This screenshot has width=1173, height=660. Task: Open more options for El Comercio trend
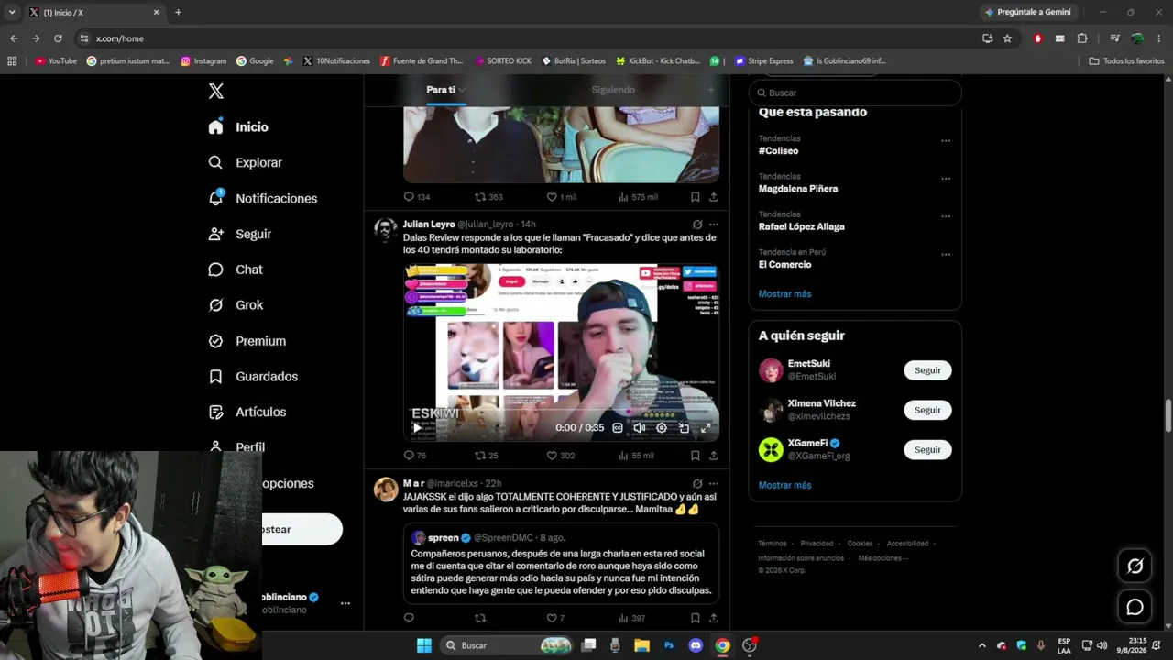click(946, 255)
